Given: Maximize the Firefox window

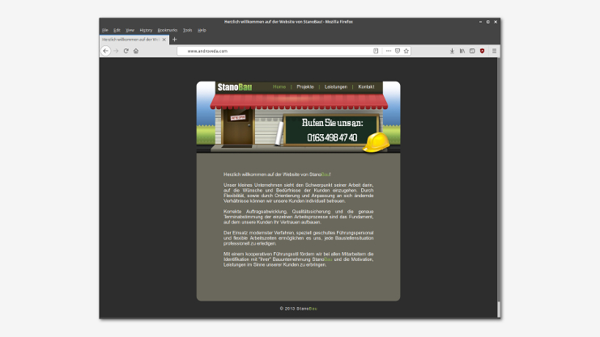Looking at the screenshot, I should (x=488, y=22).
